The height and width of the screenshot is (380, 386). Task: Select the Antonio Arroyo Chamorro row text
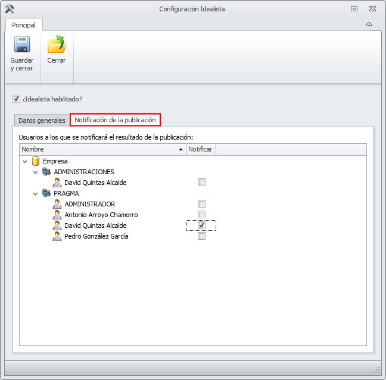tap(101, 215)
